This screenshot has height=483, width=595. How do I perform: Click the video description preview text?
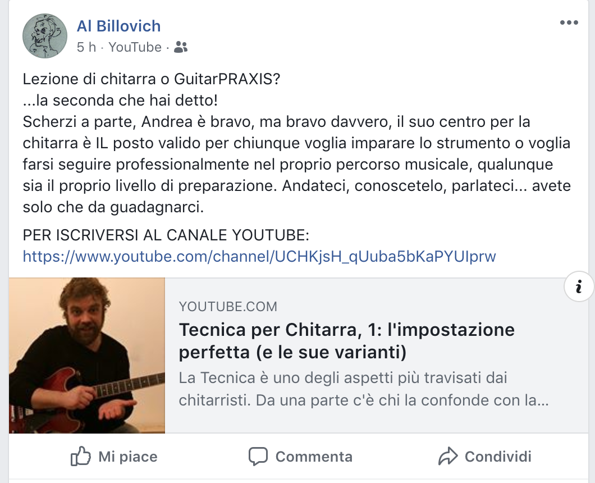coord(364,389)
